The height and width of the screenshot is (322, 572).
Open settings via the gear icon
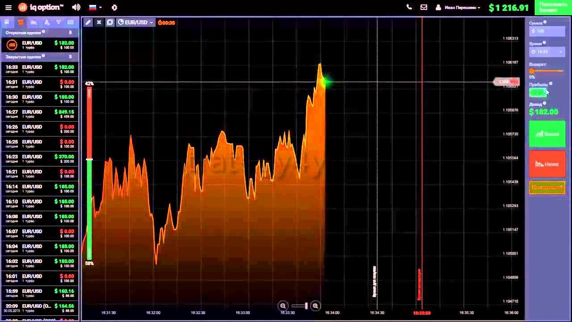[x=114, y=8]
